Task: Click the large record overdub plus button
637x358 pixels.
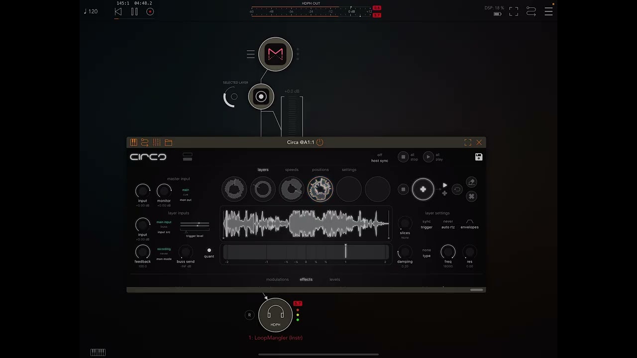Action: (423, 189)
